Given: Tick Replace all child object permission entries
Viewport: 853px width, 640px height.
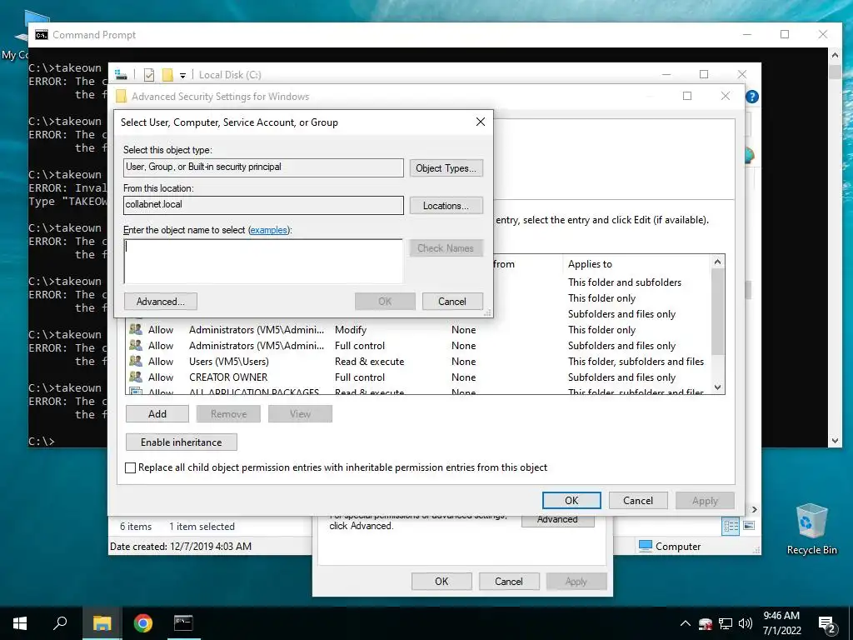Looking at the screenshot, I should click(x=131, y=468).
